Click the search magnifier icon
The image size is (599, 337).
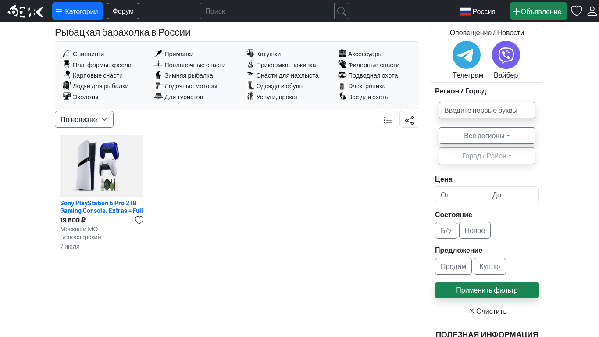342,11
